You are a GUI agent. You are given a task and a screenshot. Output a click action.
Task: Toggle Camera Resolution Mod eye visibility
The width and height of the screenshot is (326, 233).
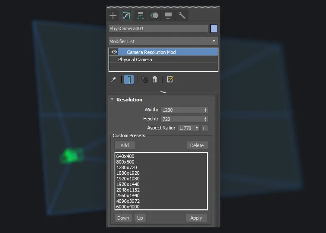click(x=114, y=52)
